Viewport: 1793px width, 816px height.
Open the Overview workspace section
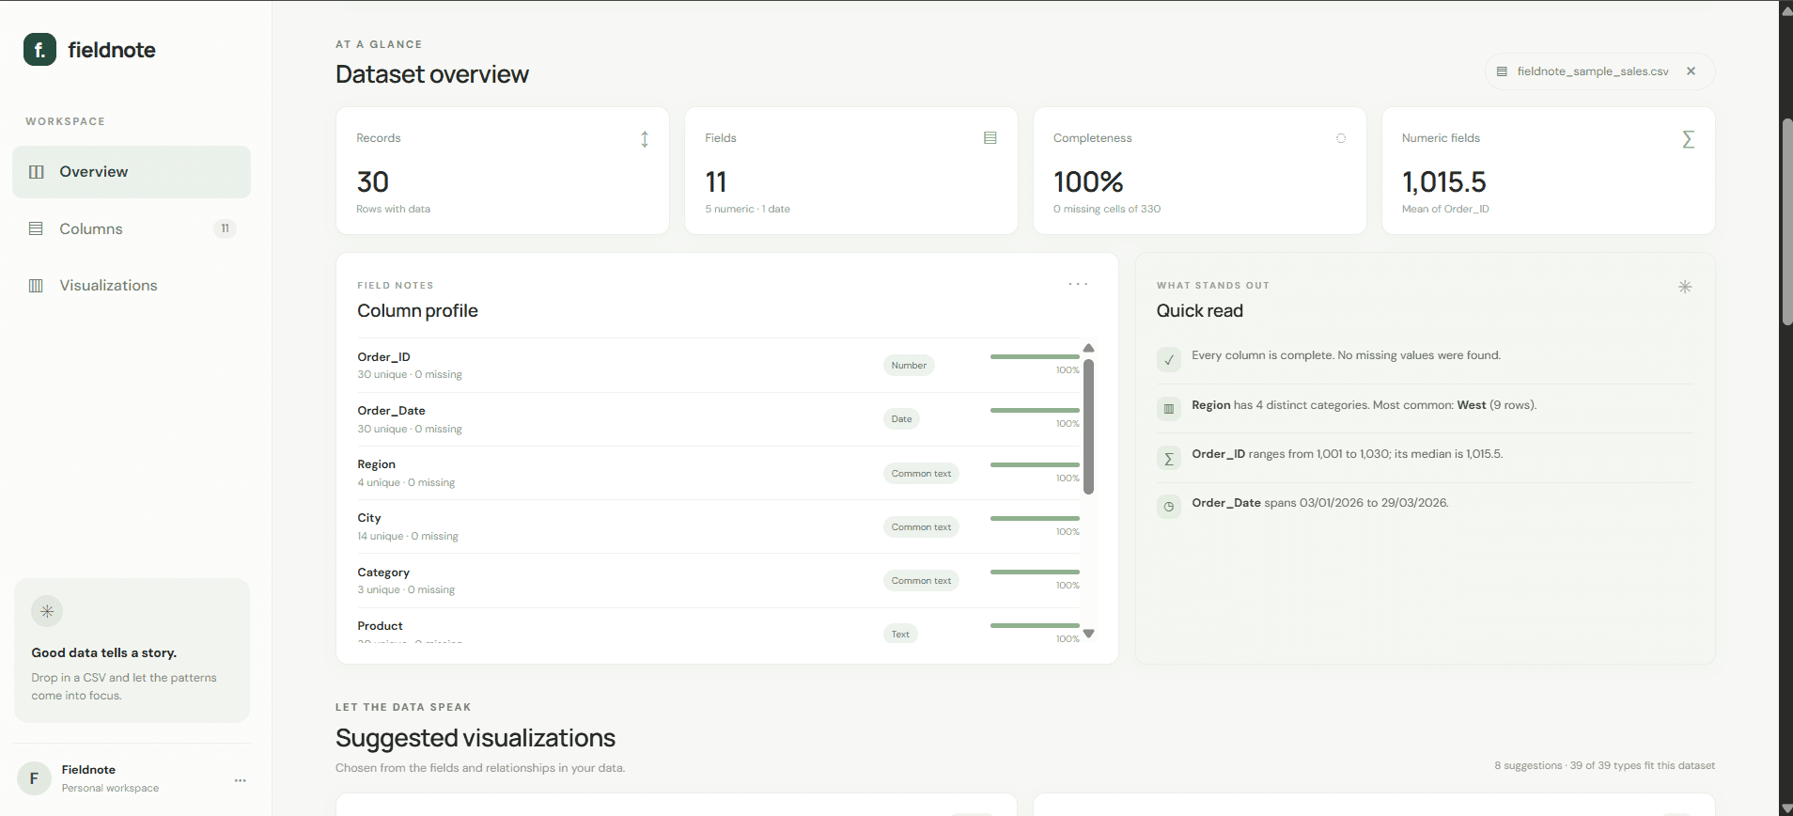tap(132, 172)
